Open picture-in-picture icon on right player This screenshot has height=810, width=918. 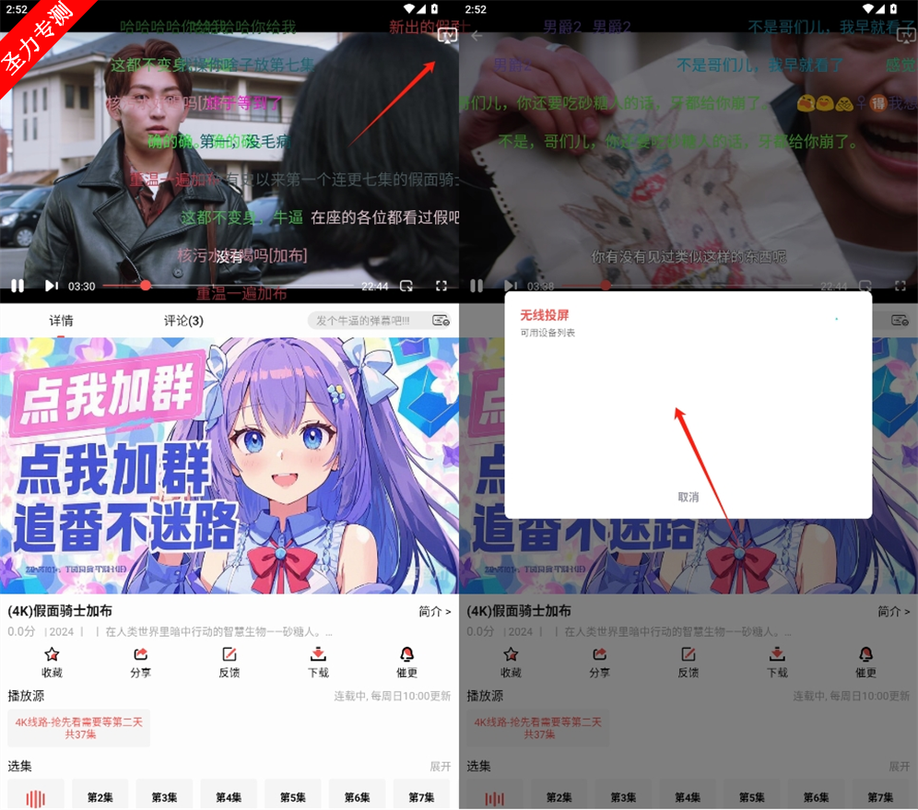point(865,286)
